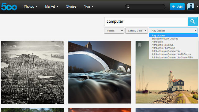Go to Stories page
199x112 pixels.
click(71, 6)
